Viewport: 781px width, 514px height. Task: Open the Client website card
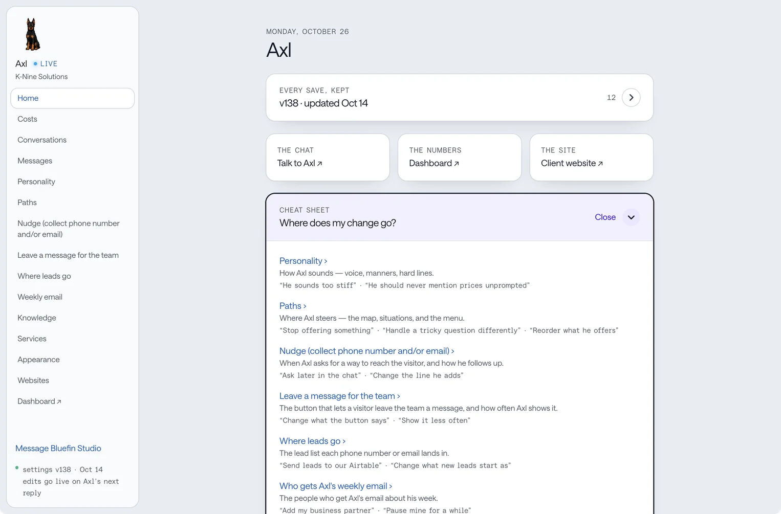[x=592, y=158]
